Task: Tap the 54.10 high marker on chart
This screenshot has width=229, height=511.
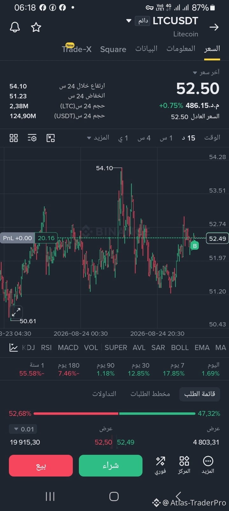Action: (104, 168)
